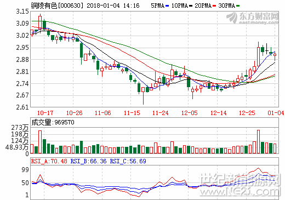Screen dimensions: 285x200
Task: Click the 124万 volume axis label
Action: (x=20, y=141)
